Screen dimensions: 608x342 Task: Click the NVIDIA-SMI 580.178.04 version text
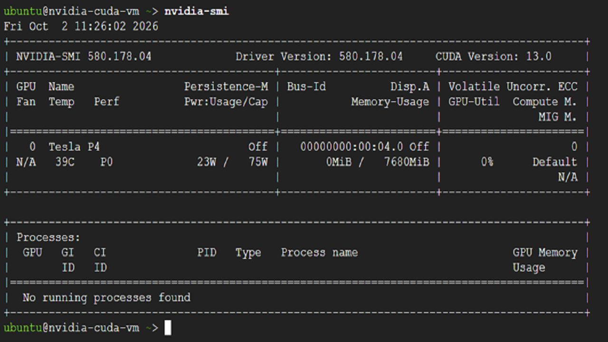(84, 57)
